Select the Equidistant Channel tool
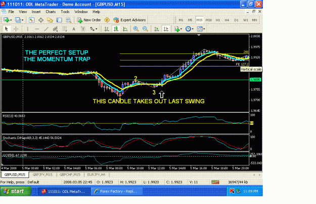Image resolution: width=316 pixels, height=204 pixels. point(55,29)
